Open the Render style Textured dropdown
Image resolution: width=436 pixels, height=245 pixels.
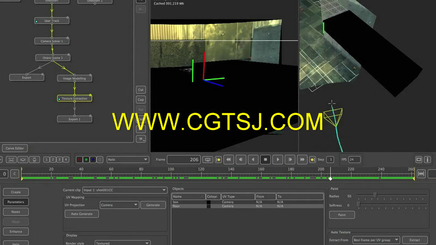[x=123, y=243]
